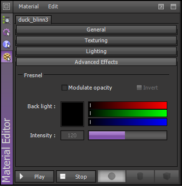
Task: Click the Intensity value field showing 120
Action: pyautogui.click(x=72, y=135)
